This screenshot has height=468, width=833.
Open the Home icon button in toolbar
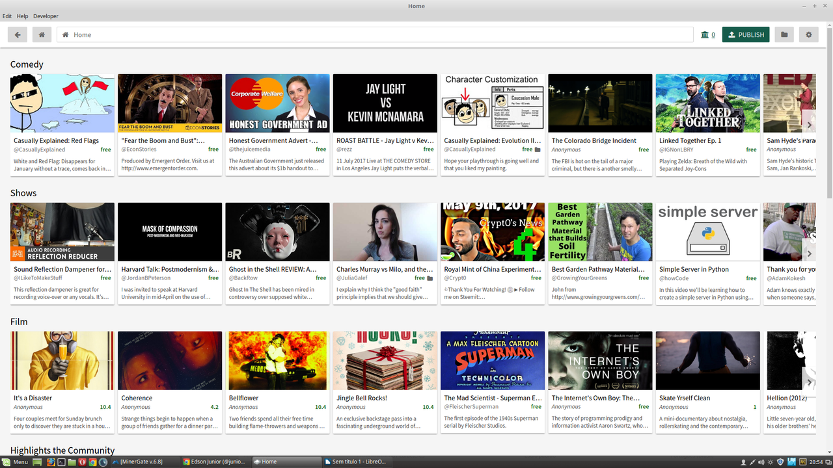point(42,34)
